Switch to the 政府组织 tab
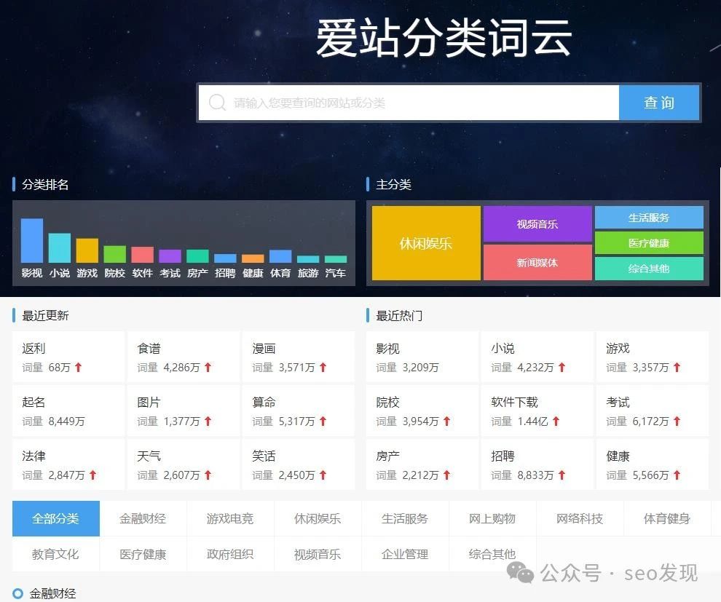 coord(230,554)
